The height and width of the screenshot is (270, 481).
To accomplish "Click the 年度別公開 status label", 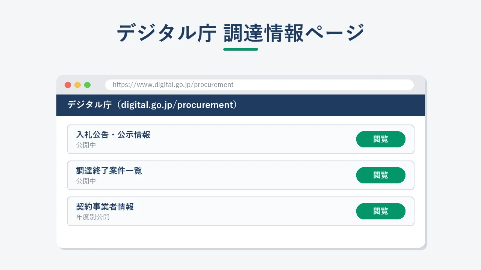I will pyautogui.click(x=93, y=217).
